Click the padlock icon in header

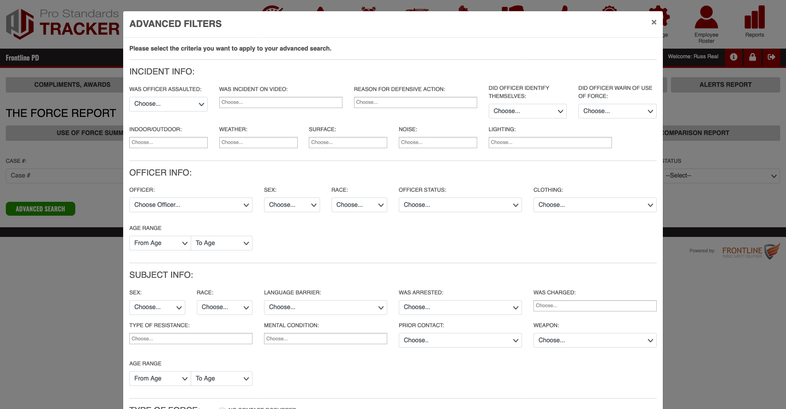click(x=752, y=57)
